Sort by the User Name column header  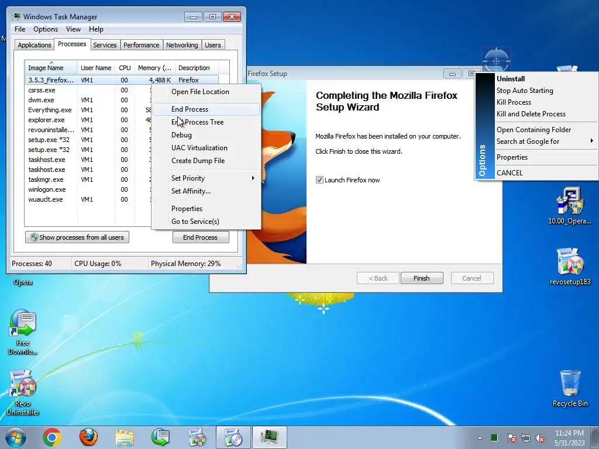(x=97, y=68)
